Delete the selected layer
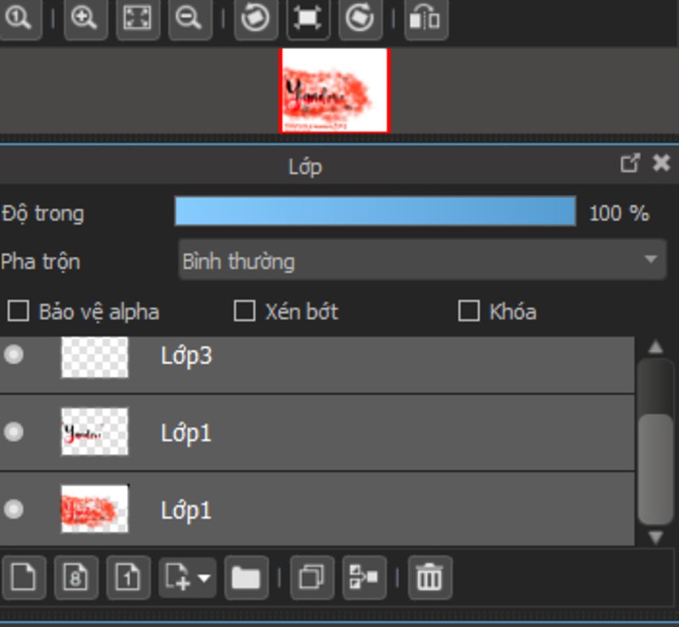Image resolution: width=679 pixels, height=627 pixels. (430, 577)
